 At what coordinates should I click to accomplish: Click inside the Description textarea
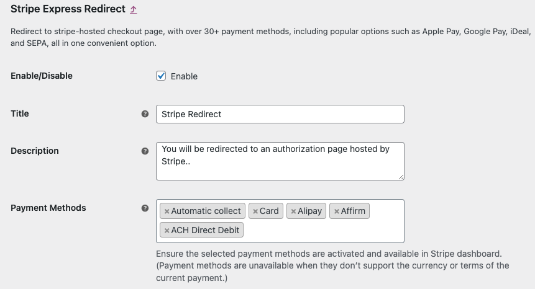[x=280, y=161]
